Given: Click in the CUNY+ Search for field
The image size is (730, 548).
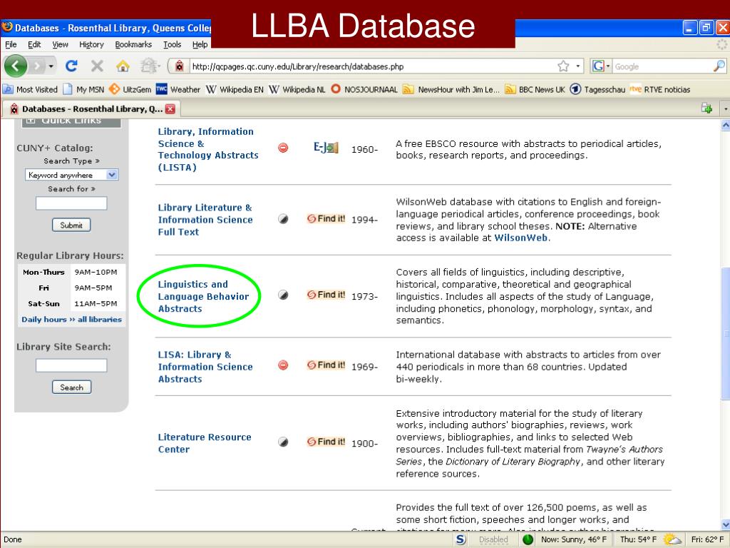Looking at the screenshot, I should (71, 203).
